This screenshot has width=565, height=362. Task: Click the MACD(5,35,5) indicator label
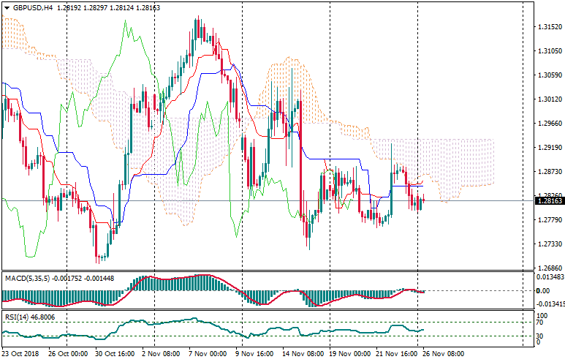(x=26, y=278)
